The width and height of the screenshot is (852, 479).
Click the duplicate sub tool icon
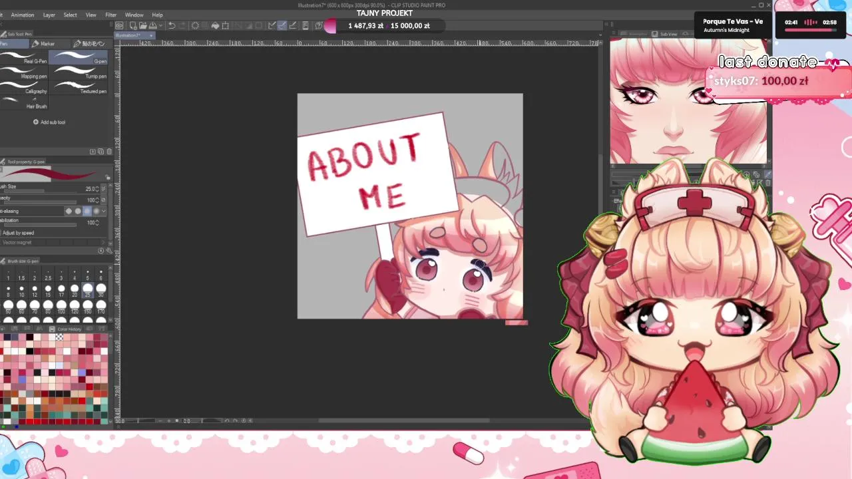coord(101,152)
